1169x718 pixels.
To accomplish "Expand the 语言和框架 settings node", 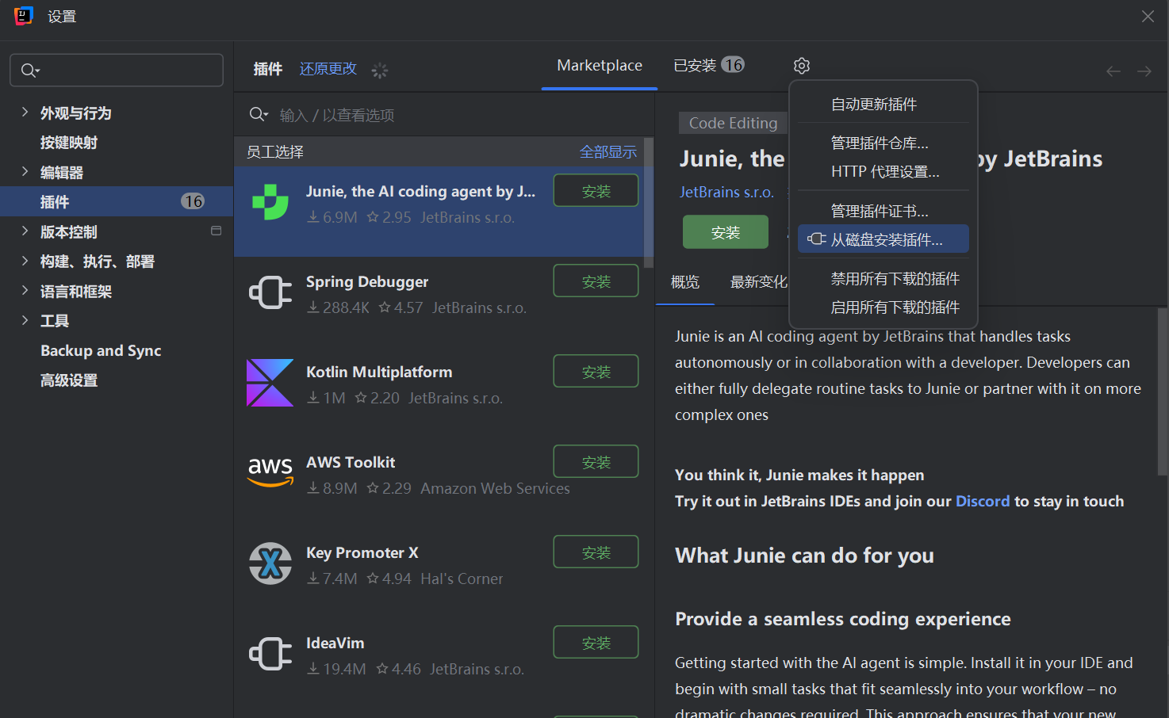I will click(25, 290).
